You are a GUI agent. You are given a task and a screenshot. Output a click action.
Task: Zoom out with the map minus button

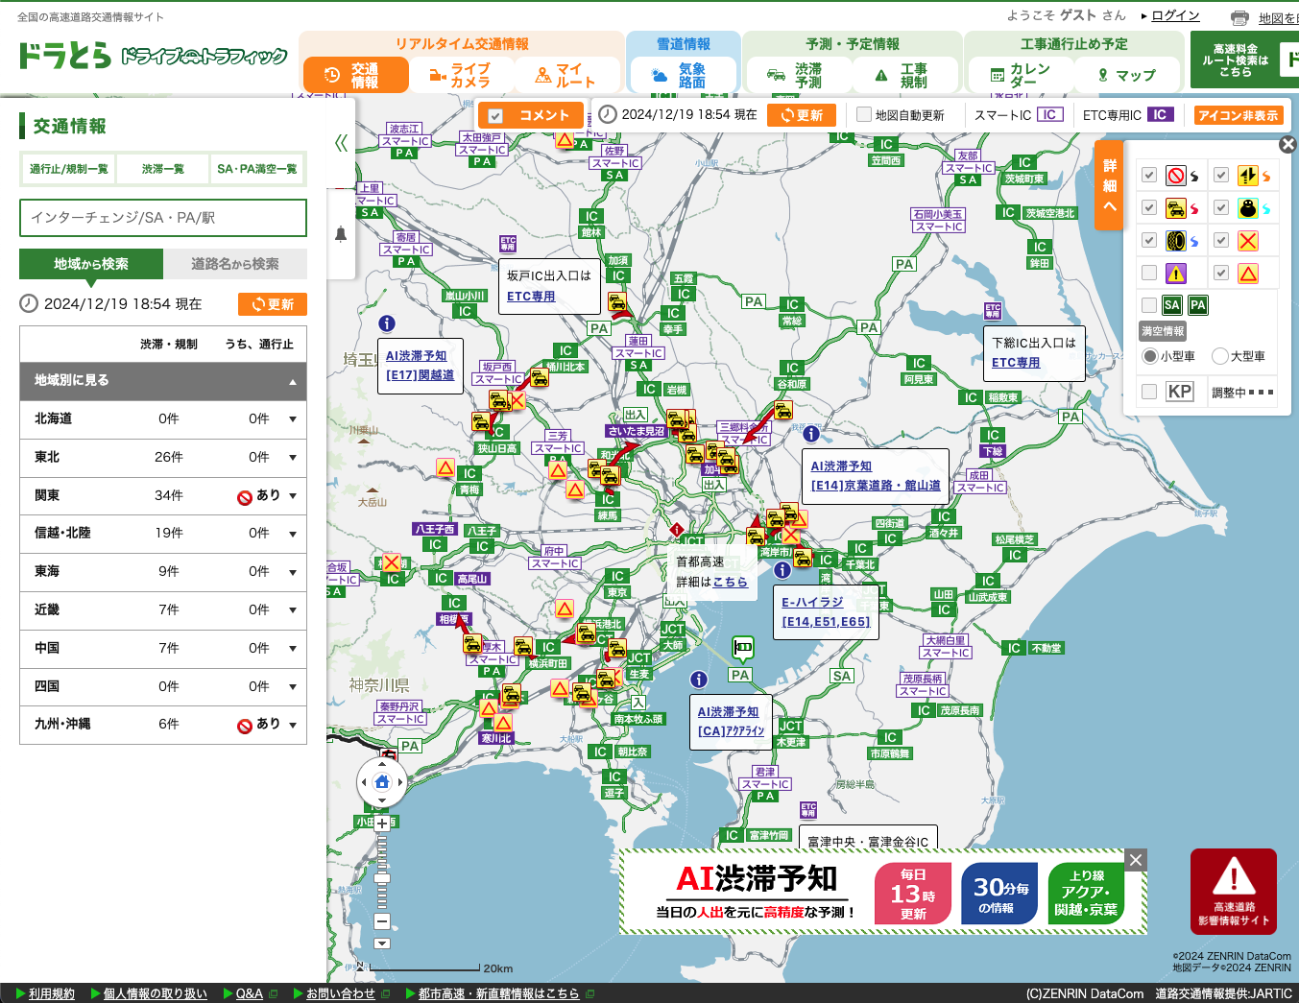[x=382, y=921]
